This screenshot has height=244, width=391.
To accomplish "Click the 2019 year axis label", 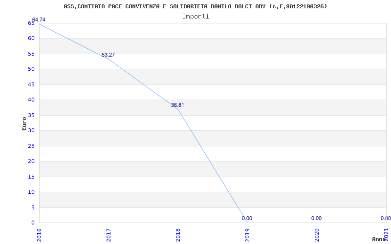I will (x=247, y=235).
